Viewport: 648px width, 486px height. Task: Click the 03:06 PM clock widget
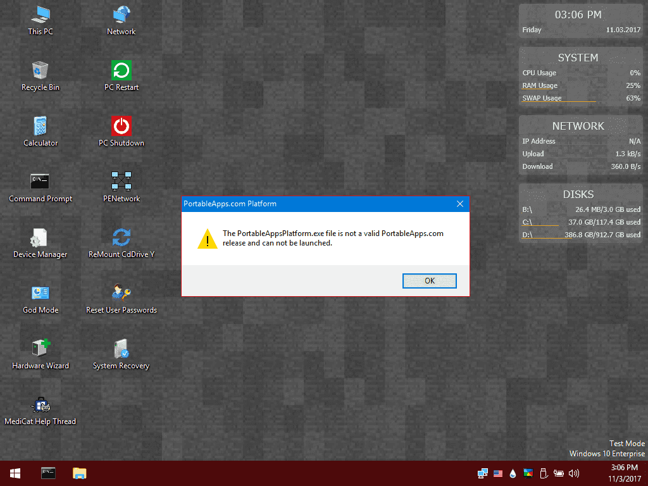(x=578, y=15)
